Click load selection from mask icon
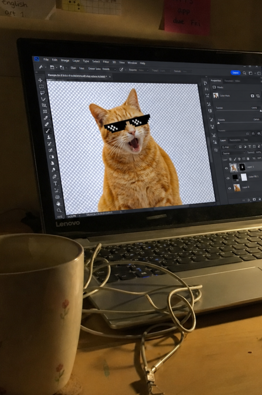The width and height of the screenshot is (262, 395). [247, 134]
